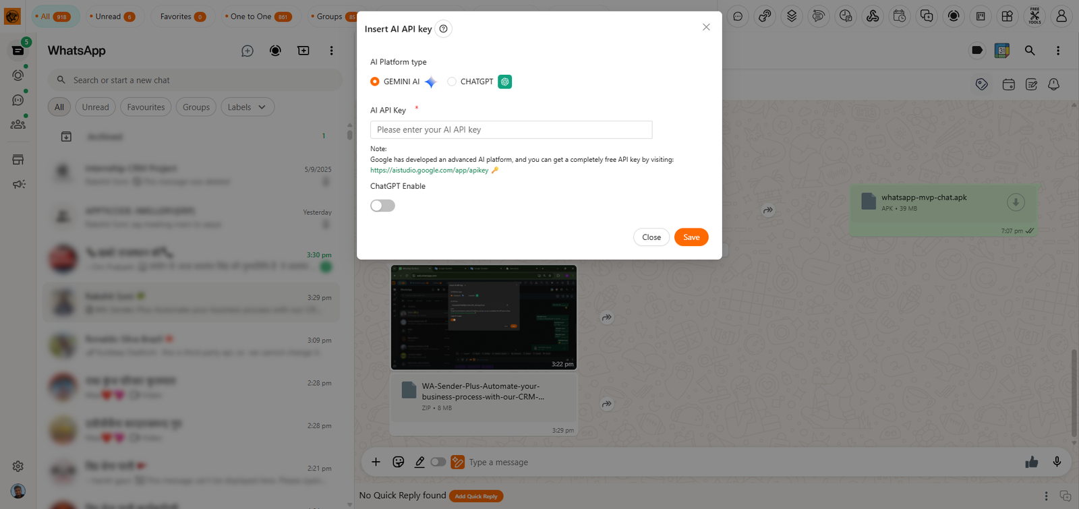Screen dimensions: 1079x509
Task: Select the Unread chat filter chip
Action: 96,107
